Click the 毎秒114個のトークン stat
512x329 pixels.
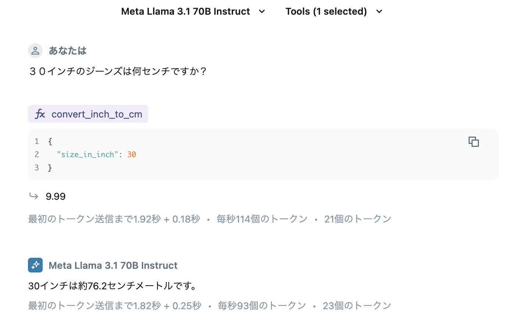[x=262, y=219]
